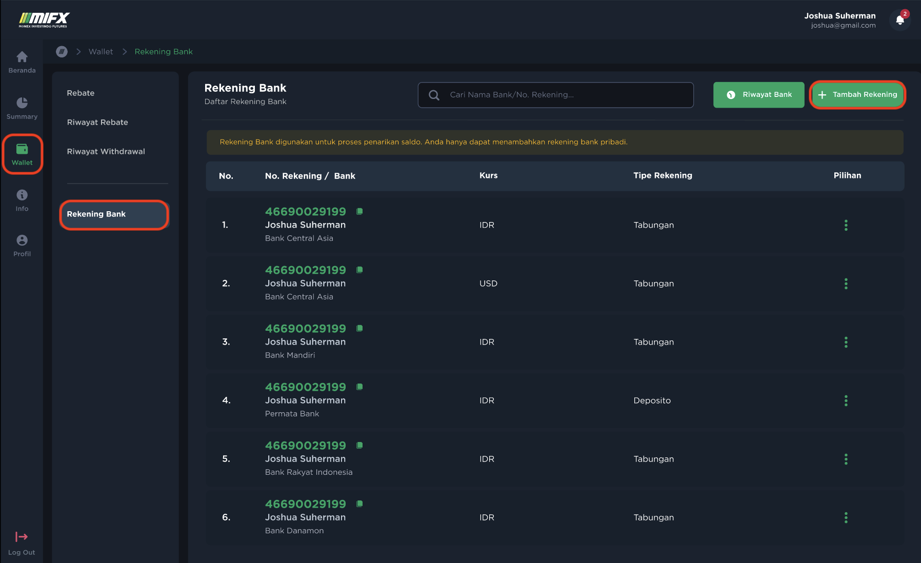The image size is (921, 563).
Task: Click the Tambah Rekening button
Action: pyautogui.click(x=857, y=95)
